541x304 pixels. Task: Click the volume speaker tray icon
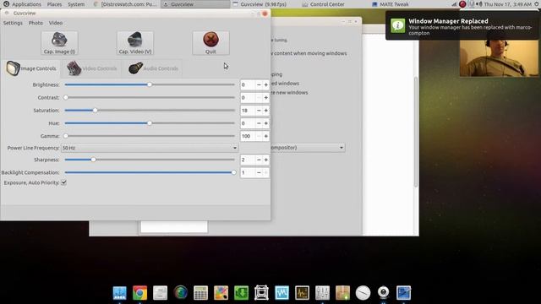click(479, 4)
